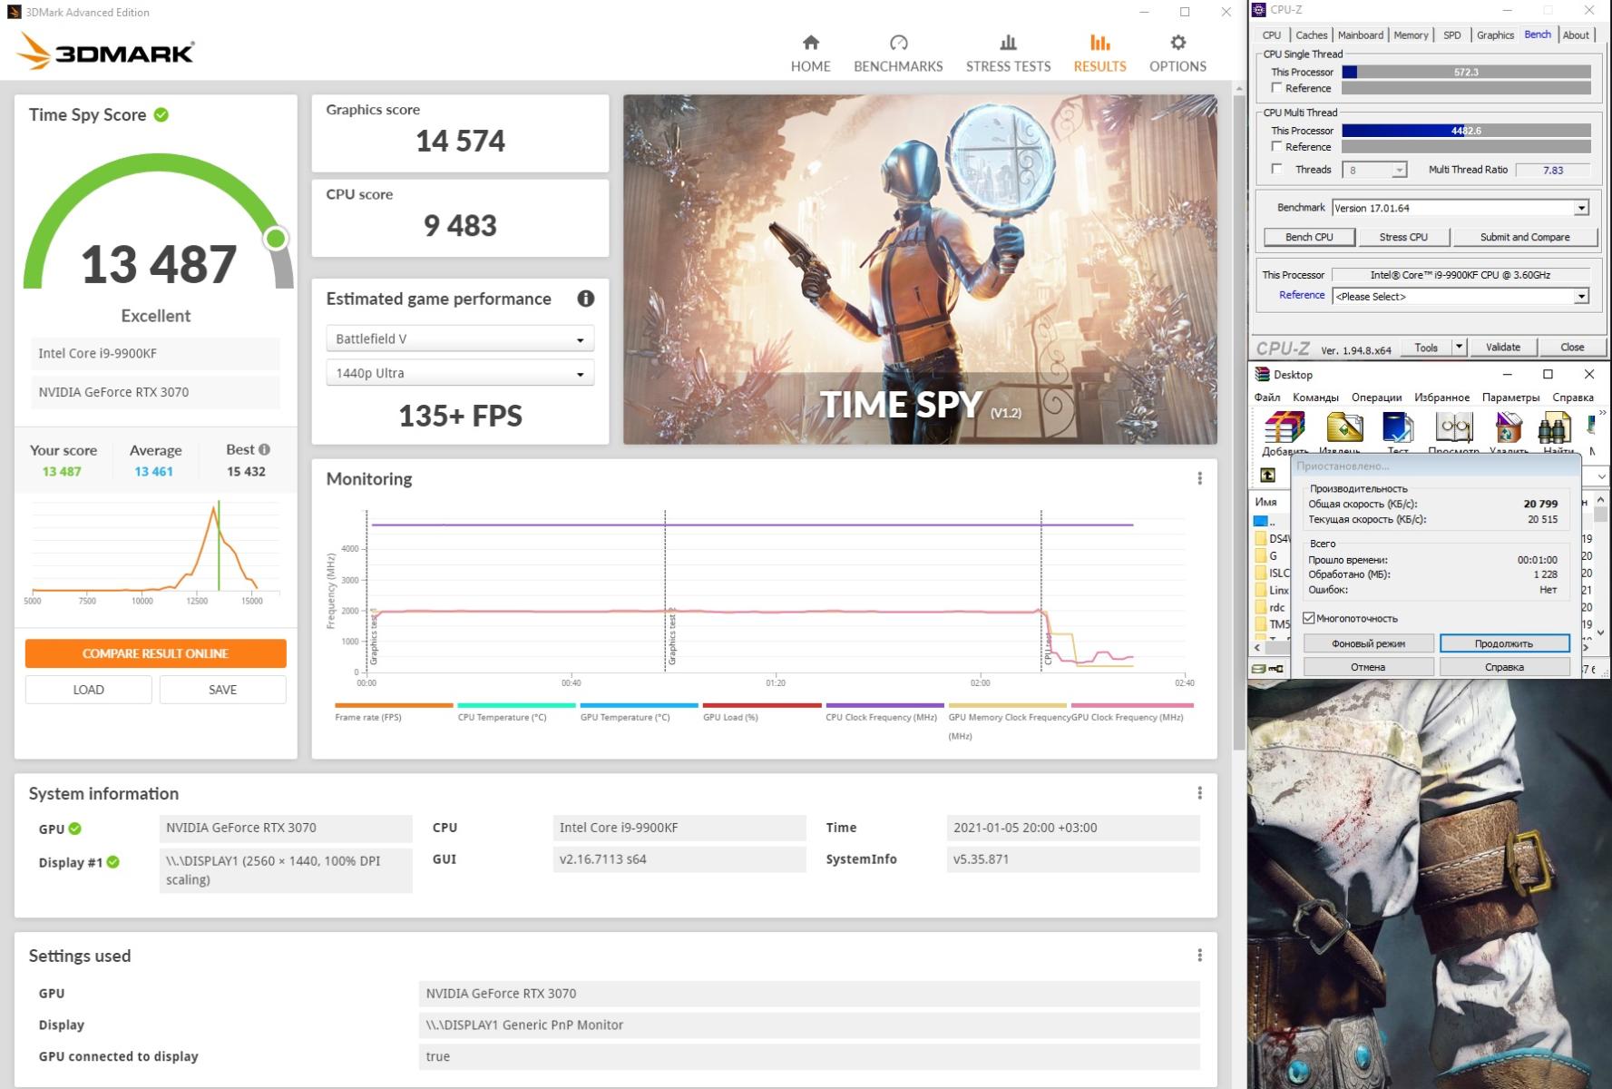Screen dimensions: 1612x1089
Task: Click the Frame rate (FPS) orange legend swatch
Action: point(394,705)
